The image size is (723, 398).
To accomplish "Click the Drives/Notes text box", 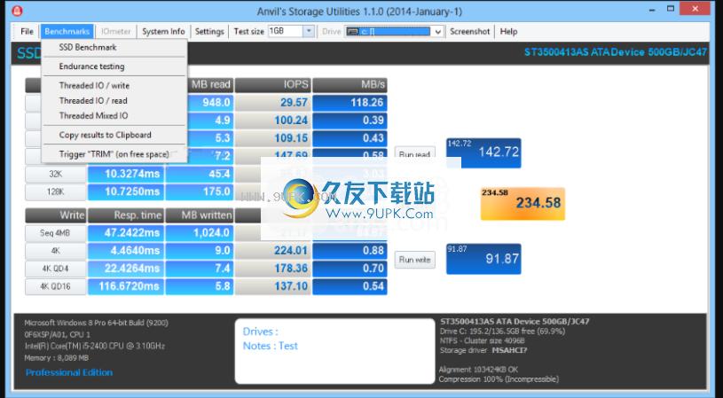I will click(335, 351).
